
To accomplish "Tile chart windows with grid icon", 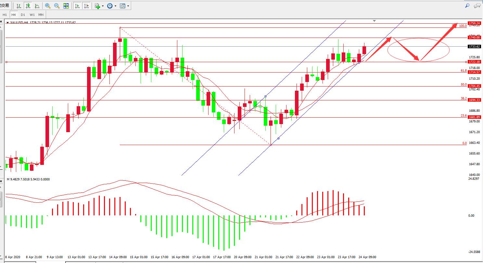I will pos(66,6).
